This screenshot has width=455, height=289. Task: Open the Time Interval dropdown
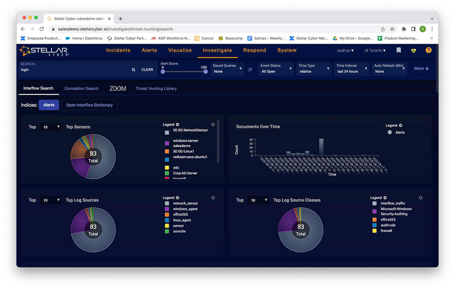pos(352,69)
